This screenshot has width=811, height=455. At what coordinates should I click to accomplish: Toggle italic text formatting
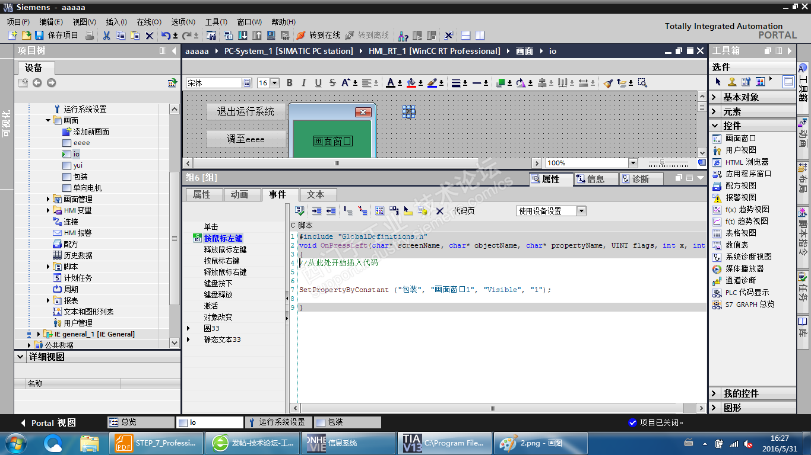coord(304,83)
